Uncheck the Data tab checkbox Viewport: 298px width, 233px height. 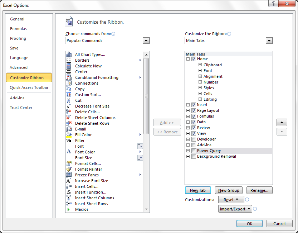tap(194, 122)
